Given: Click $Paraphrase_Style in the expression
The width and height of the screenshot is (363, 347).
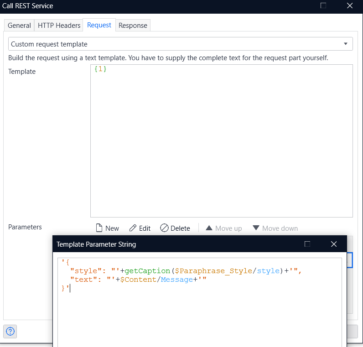Looking at the screenshot, I should point(213,271).
